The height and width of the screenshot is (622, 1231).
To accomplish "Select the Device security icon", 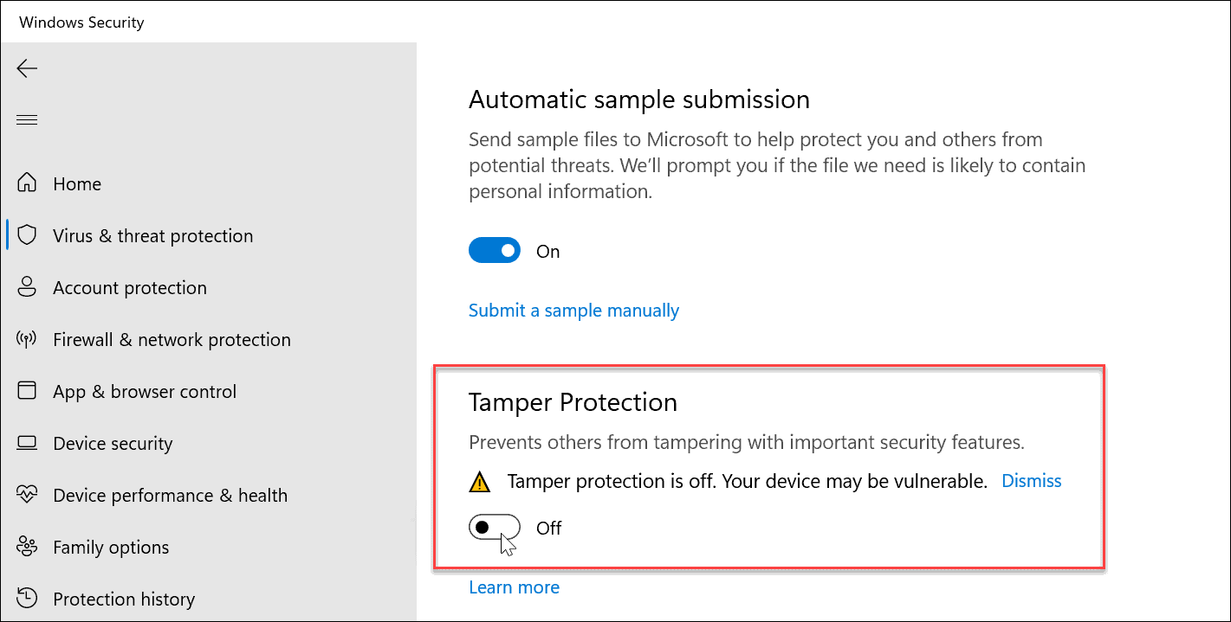I will tap(27, 442).
